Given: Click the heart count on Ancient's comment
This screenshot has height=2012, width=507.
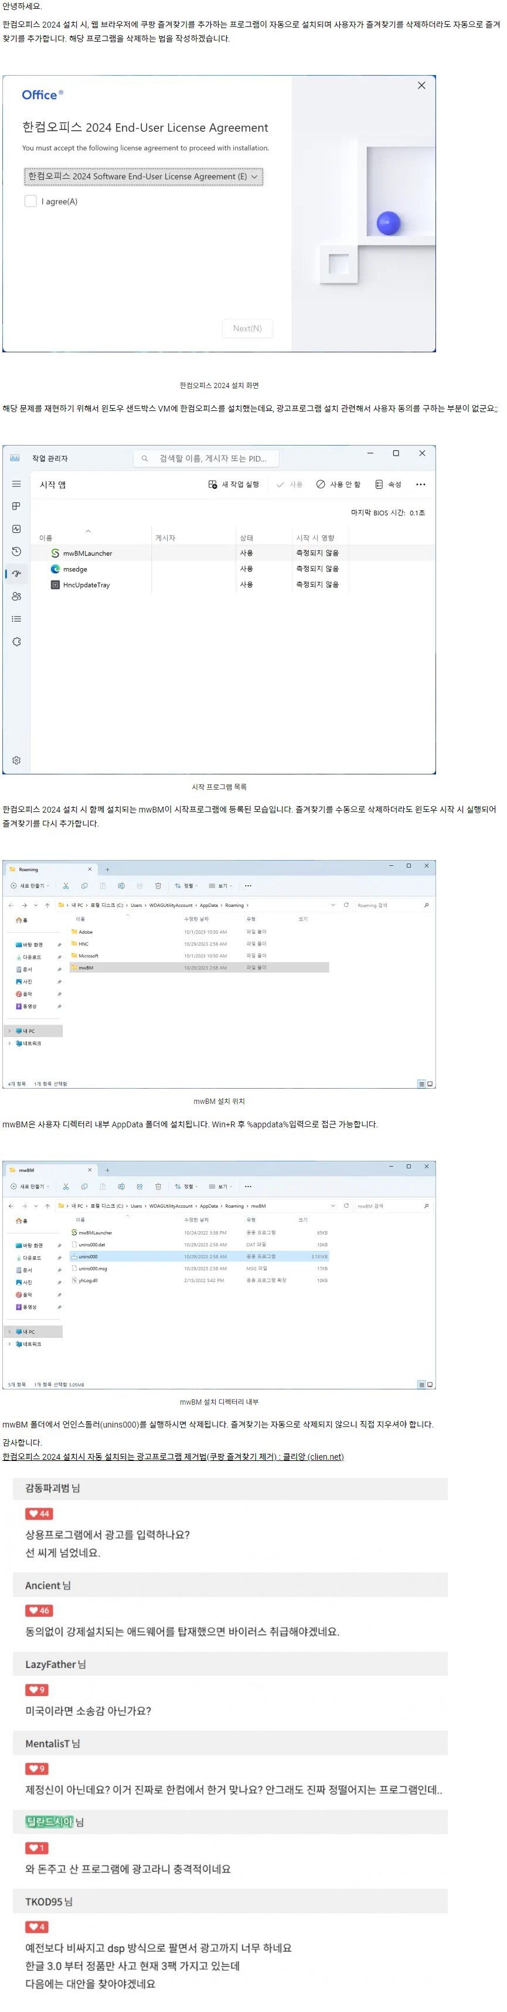Looking at the screenshot, I should (x=39, y=1610).
